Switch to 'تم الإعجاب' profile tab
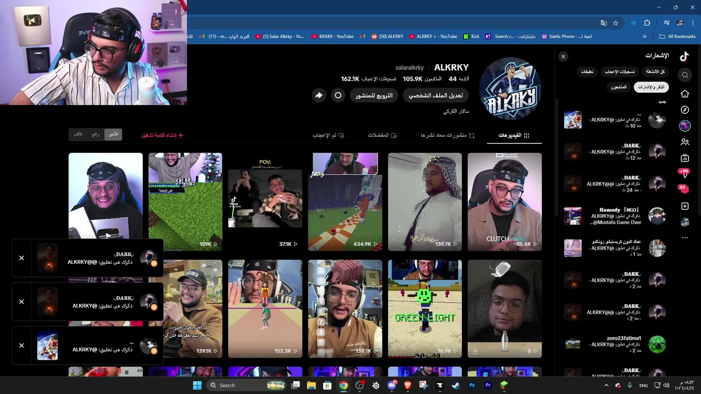 click(328, 135)
